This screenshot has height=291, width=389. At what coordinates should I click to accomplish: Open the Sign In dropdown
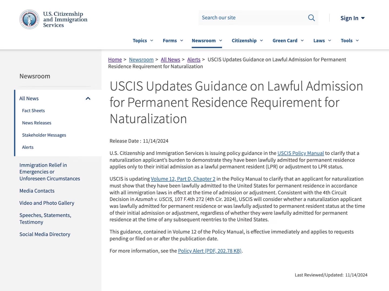click(353, 18)
